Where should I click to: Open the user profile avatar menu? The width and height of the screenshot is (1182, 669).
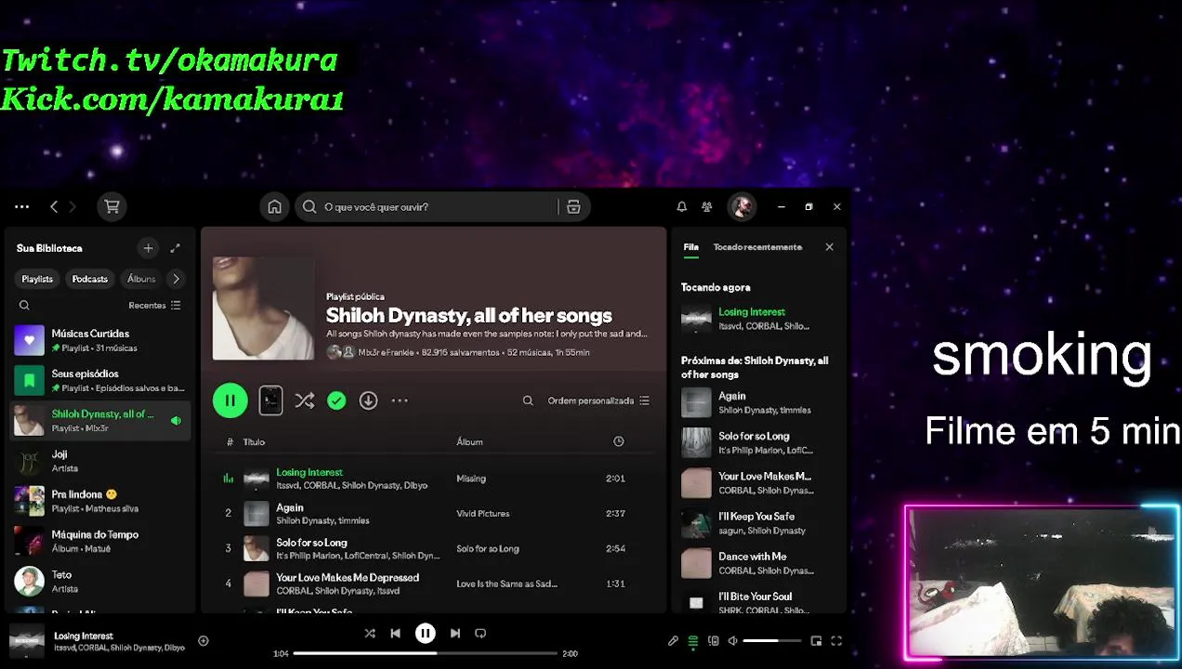(742, 207)
